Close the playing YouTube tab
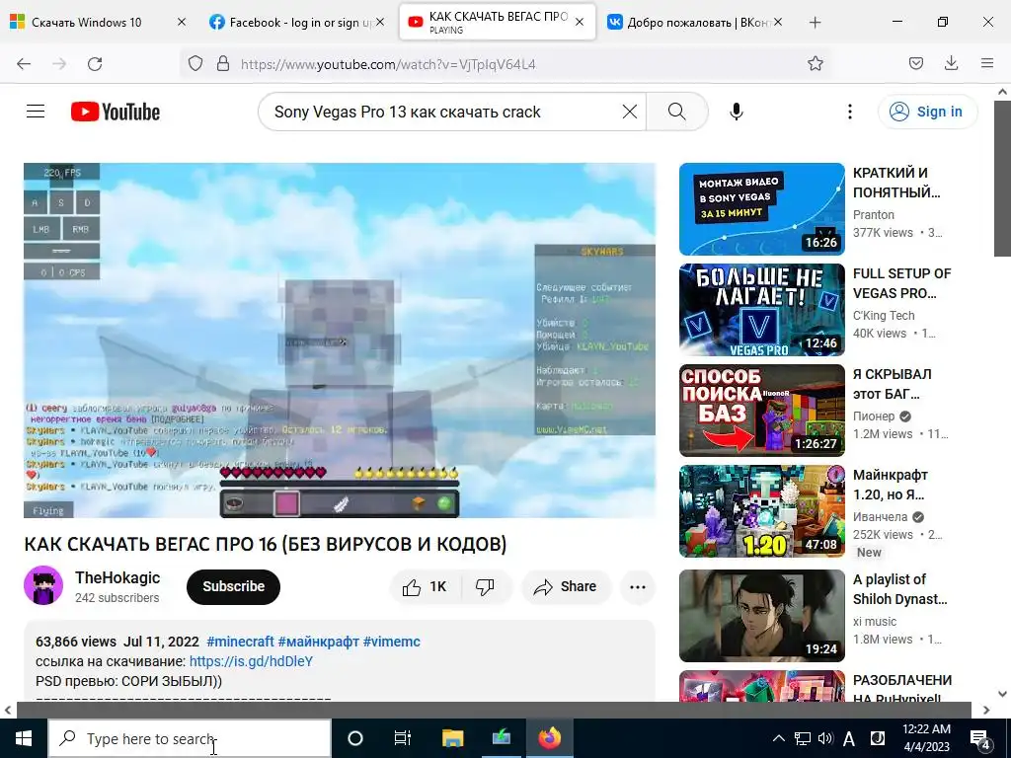The width and height of the screenshot is (1011, 758). tap(579, 22)
